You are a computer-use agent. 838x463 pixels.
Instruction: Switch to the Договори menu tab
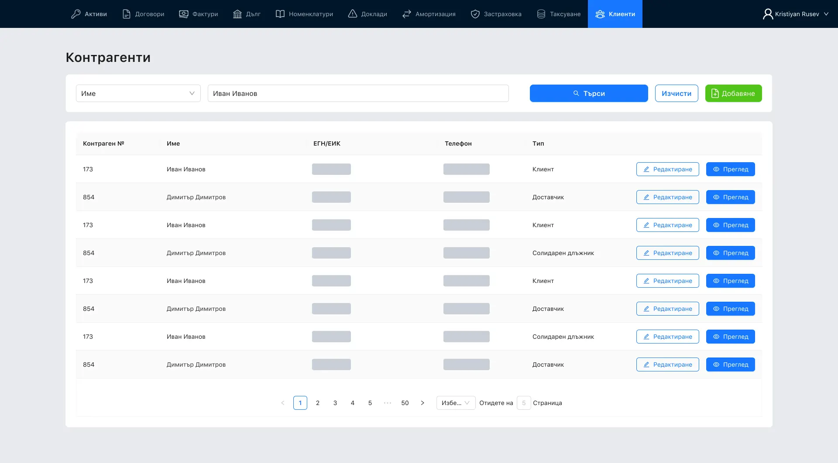pos(143,14)
